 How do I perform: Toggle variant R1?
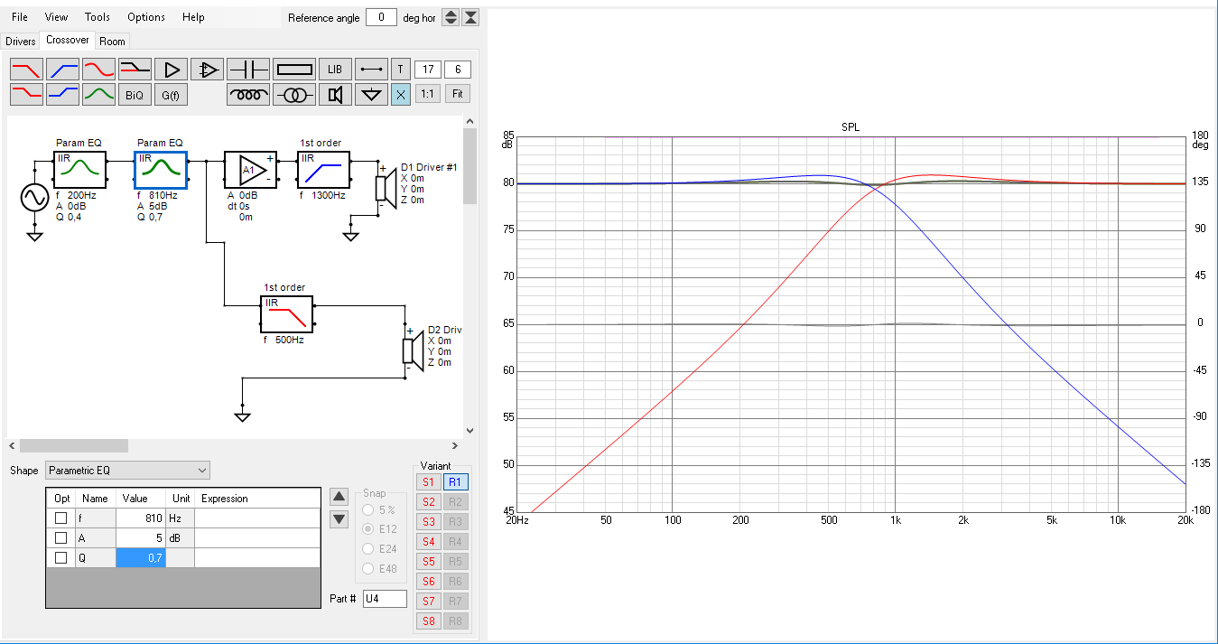point(456,482)
